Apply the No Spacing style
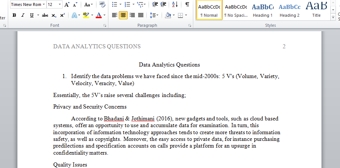 [x=236, y=10]
